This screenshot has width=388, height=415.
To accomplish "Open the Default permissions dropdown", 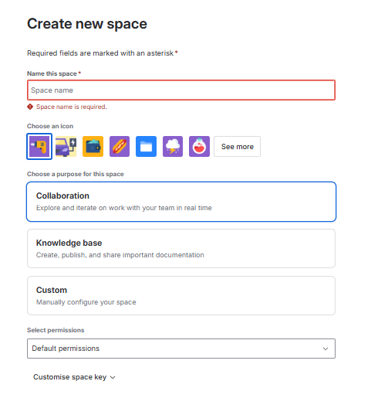I will coord(181,349).
